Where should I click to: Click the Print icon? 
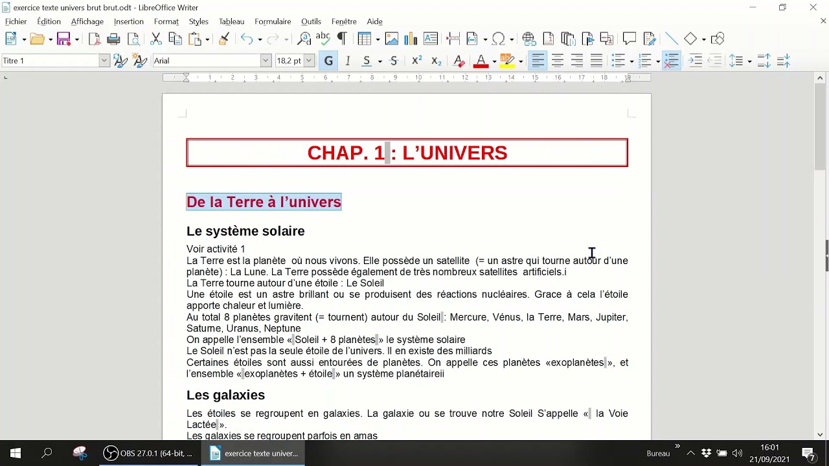tap(113, 39)
